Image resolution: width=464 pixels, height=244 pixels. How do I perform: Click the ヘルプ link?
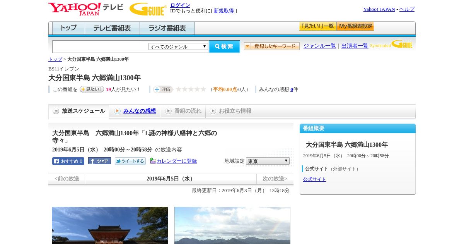[x=407, y=9]
